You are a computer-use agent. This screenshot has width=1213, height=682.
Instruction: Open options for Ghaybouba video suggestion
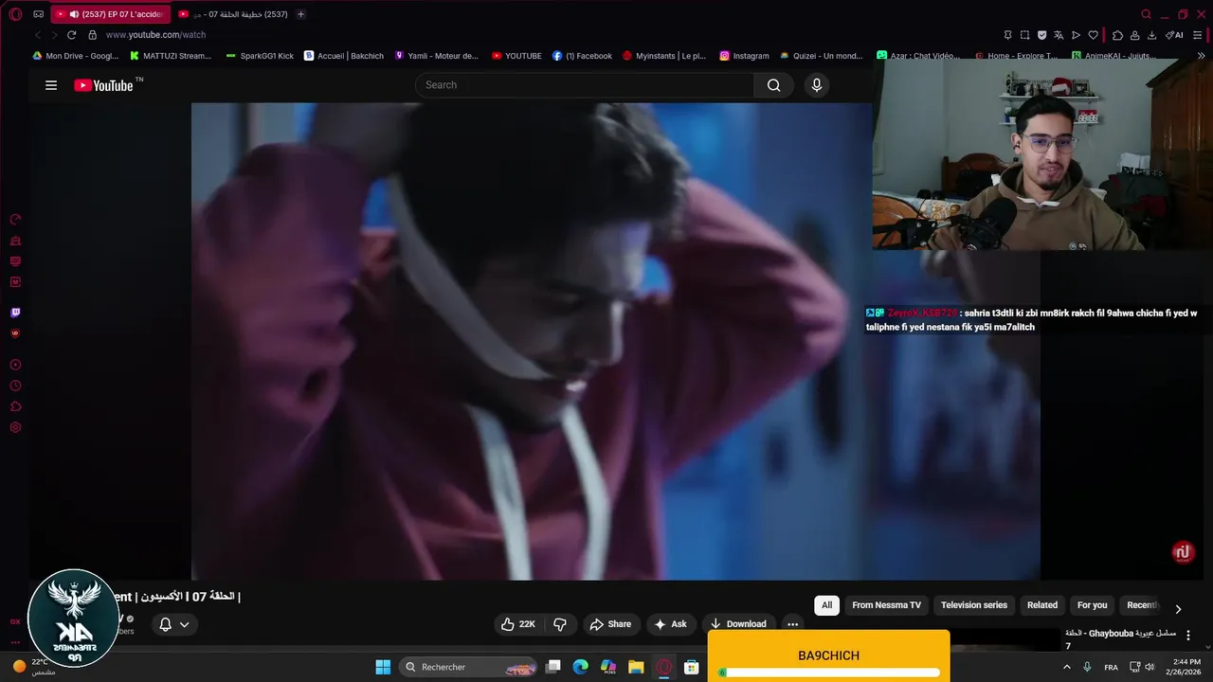(x=1188, y=636)
